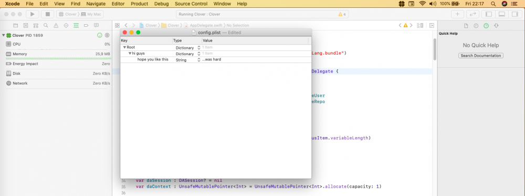The height and width of the screenshot is (196, 525).
Task: Open the Debug menu
Action: tap(161, 4)
